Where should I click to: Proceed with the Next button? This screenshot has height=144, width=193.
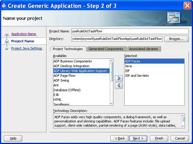pyautogui.click(x=138, y=138)
